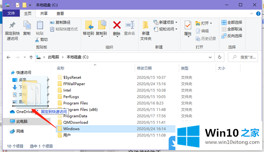This screenshot has width=264, height=152.
Task: Refresh the current folder view
Action: [x=219, y=57]
